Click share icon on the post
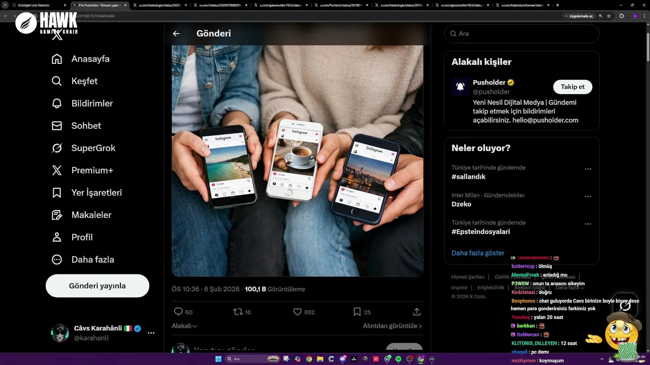Image resolution: width=650 pixels, height=365 pixels. (x=417, y=312)
